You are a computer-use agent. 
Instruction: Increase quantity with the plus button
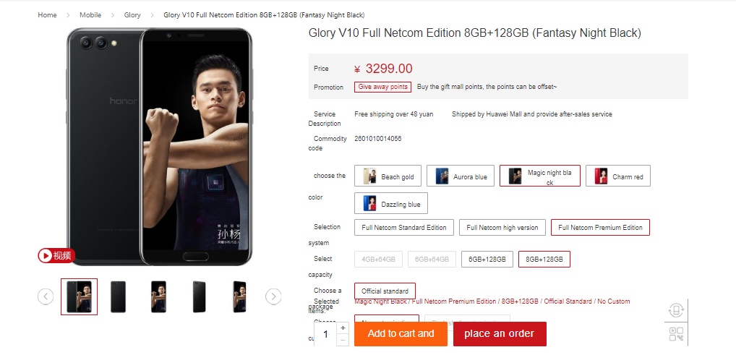(x=343, y=328)
